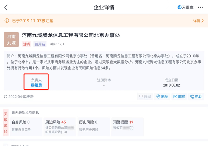This screenshot has width=212, height=146.
Task: Tap the info icon in cancellation notice
Action: pos(7,21)
